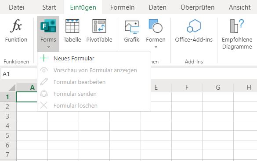The height and width of the screenshot is (161, 257).
Task: Click the Name Box showing A1
Action: pos(19,74)
